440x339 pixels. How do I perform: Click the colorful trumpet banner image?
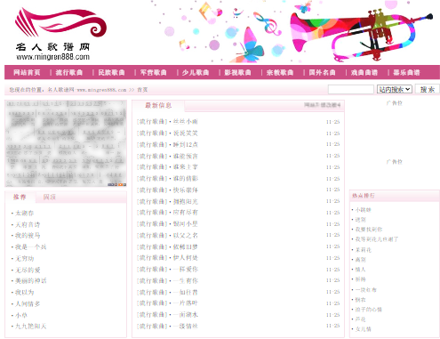(x=292, y=31)
